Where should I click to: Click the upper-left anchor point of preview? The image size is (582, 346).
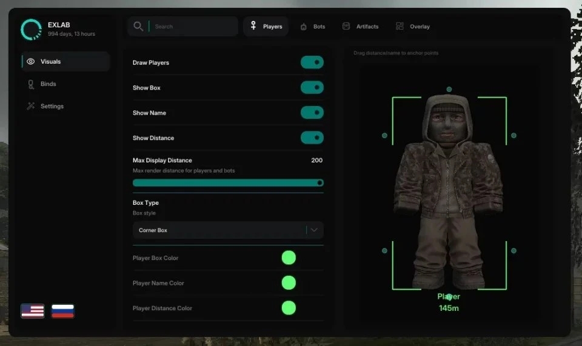[x=384, y=136]
